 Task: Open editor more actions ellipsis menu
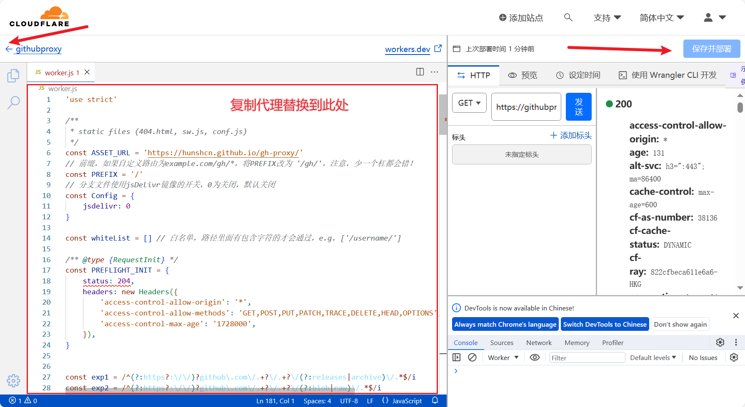(434, 72)
